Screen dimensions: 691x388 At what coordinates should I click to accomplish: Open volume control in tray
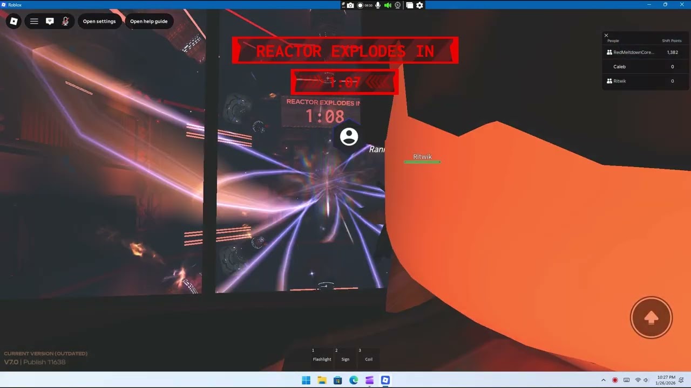646,380
